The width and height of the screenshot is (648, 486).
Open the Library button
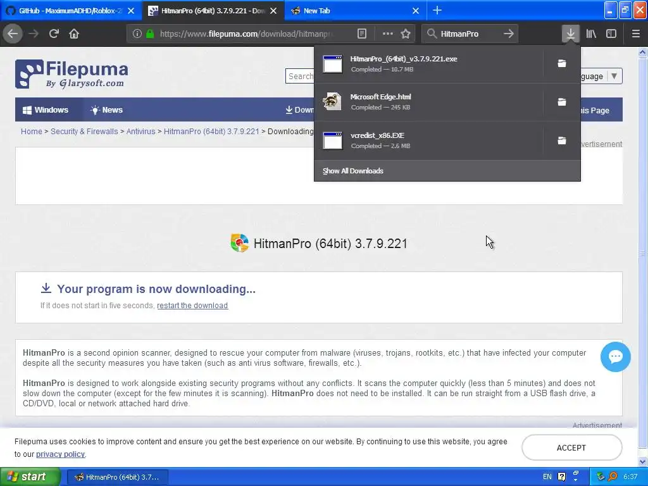[x=591, y=34]
